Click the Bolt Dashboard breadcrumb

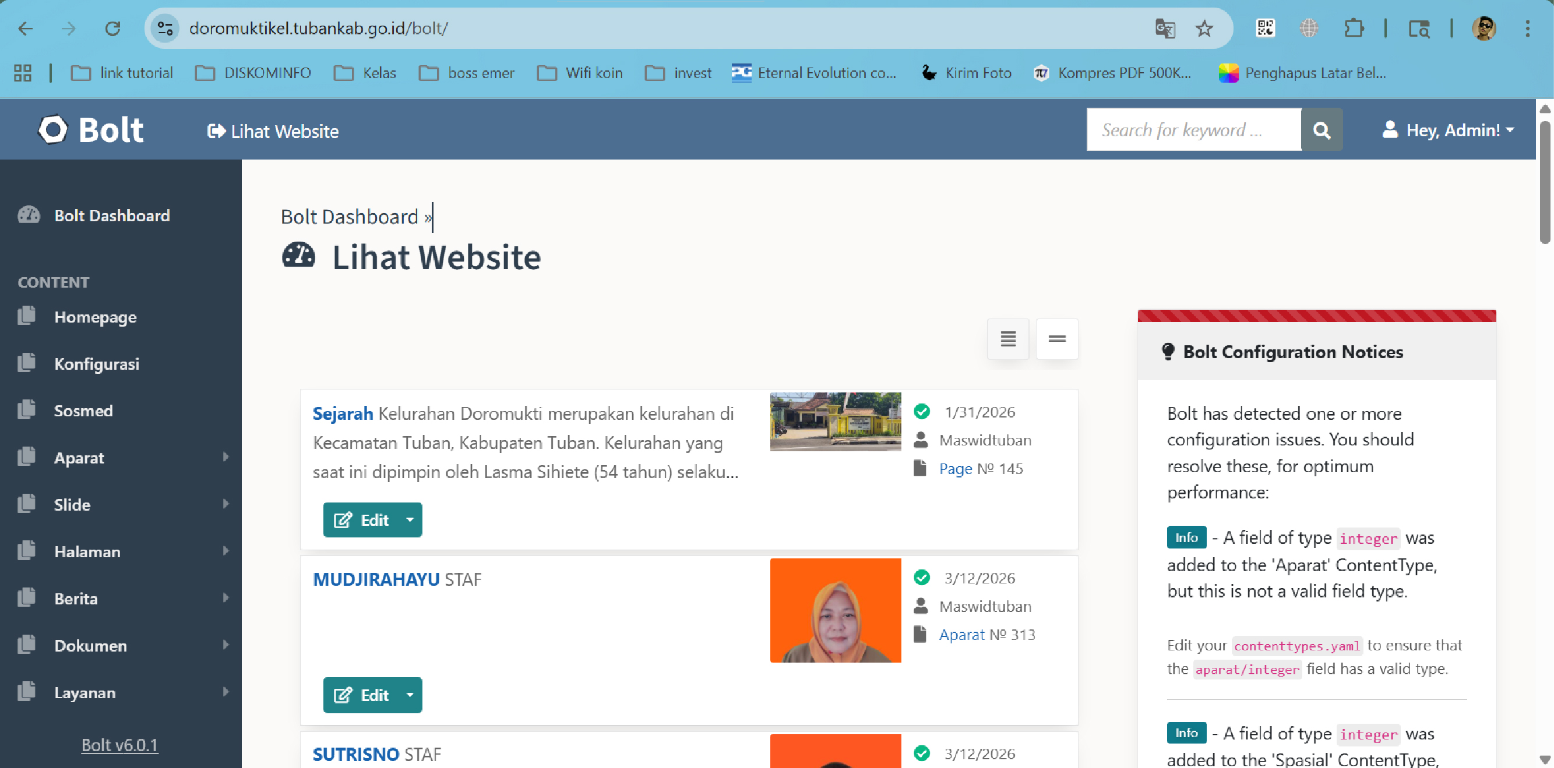point(349,217)
